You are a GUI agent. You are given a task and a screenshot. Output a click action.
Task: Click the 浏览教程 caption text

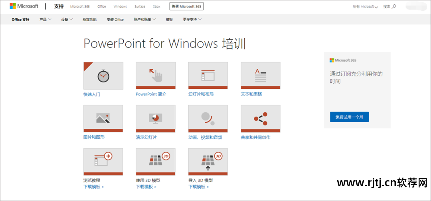coord(92,180)
